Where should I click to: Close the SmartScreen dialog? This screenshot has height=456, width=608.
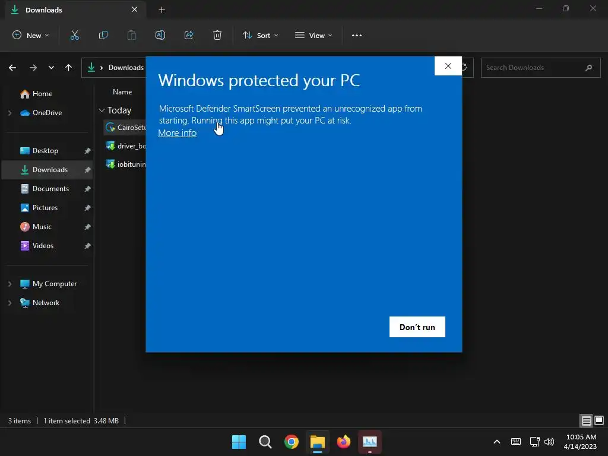click(x=448, y=66)
